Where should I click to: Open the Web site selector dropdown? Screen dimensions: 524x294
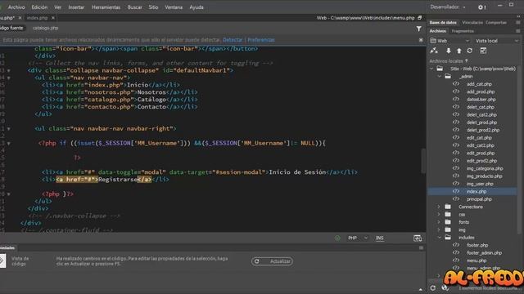[449, 41]
